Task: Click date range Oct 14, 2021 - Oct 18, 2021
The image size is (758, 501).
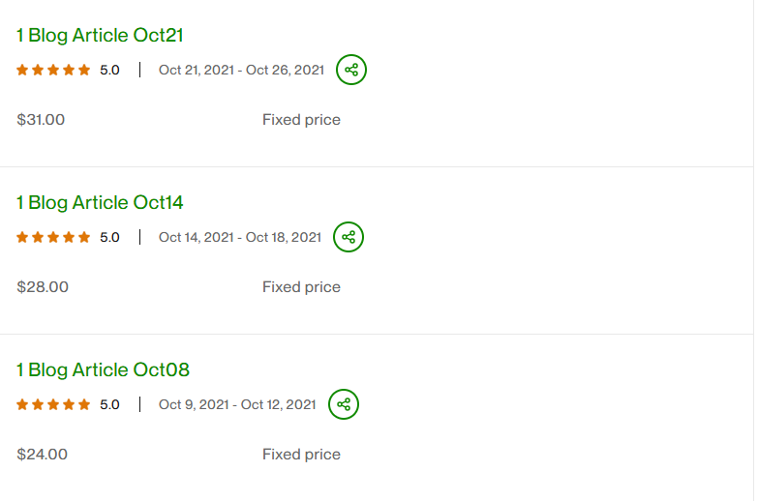Action: [x=239, y=237]
